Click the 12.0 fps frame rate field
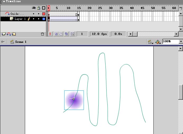This screenshot has height=134, width=183. [99, 34]
